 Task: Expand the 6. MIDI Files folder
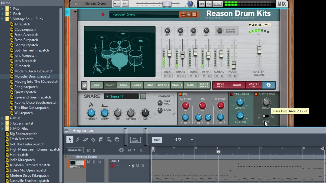click(x=2, y=128)
